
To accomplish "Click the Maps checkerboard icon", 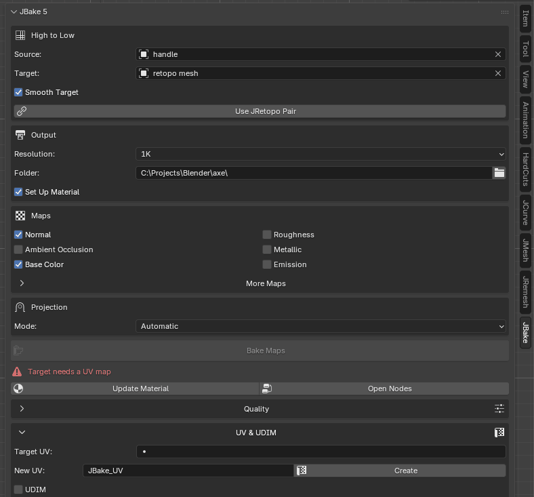I will (x=20, y=216).
